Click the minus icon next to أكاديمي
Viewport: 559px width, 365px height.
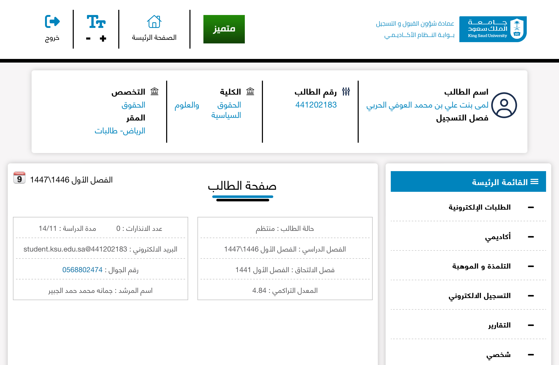(531, 237)
